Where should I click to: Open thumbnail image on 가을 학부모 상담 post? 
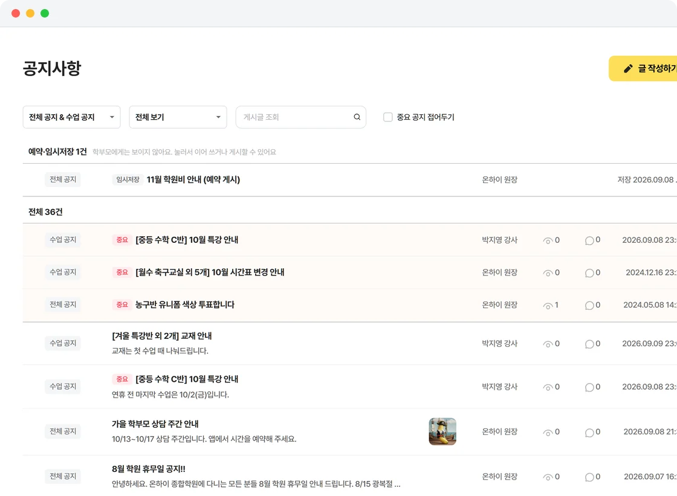pos(442,431)
